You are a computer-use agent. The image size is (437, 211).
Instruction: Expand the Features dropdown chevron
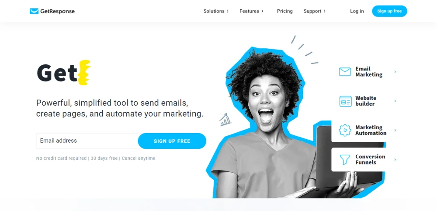(262, 11)
